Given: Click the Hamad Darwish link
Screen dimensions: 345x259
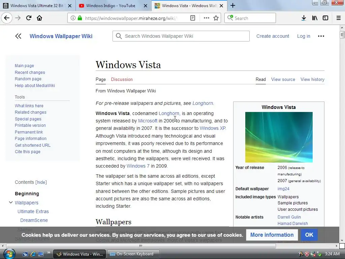Looking at the screenshot, I should (x=293, y=223).
